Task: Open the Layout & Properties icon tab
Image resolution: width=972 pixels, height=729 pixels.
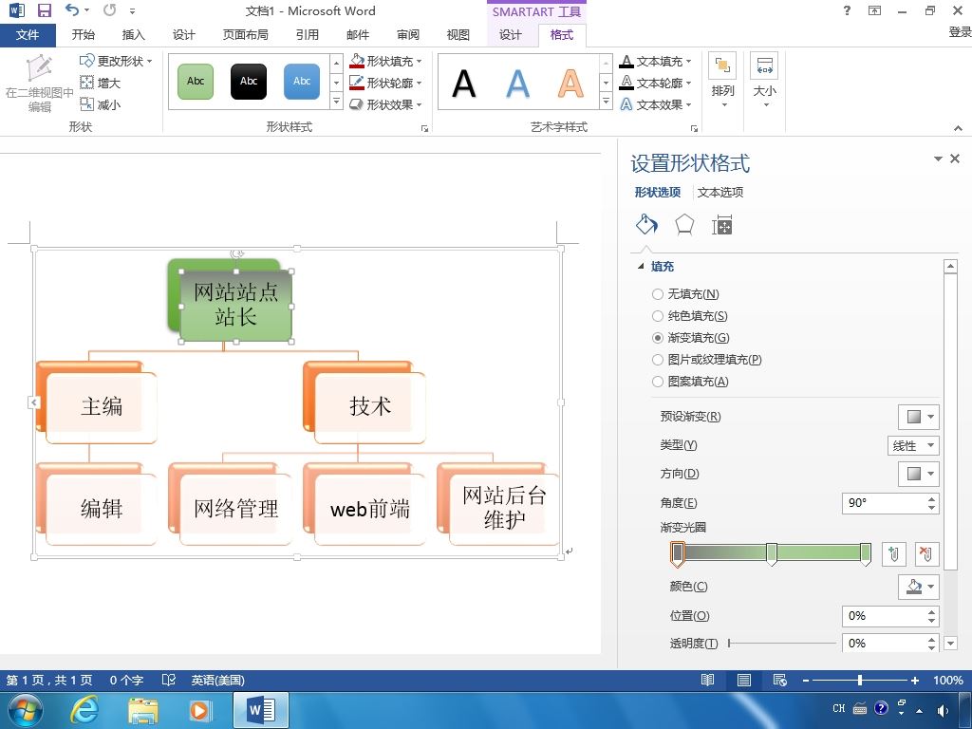Action: tap(722, 225)
